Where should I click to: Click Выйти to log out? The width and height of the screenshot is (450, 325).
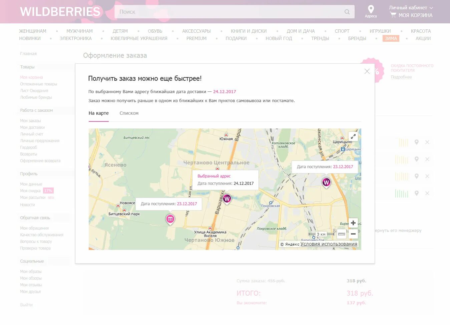coord(26,305)
